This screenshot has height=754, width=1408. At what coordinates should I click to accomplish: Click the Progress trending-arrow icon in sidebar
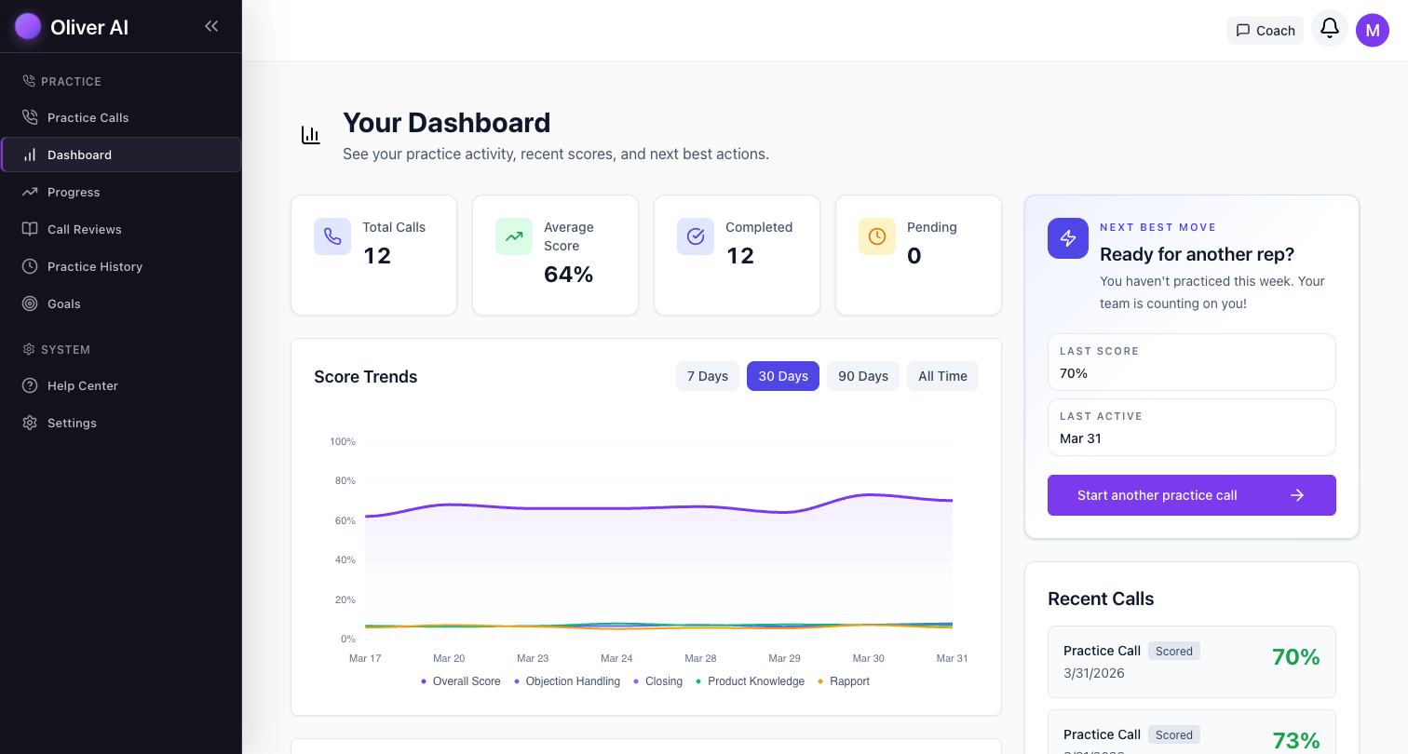pyautogui.click(x=30, y=192)
